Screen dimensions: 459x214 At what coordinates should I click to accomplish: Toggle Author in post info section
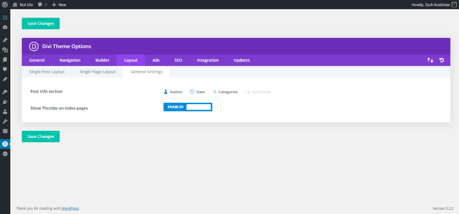[x=173, y=92]
